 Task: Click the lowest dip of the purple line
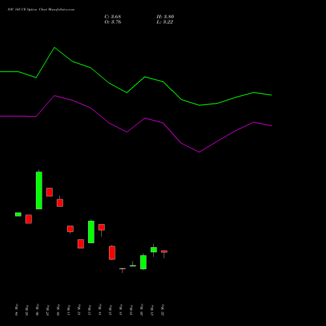point(199,152)
